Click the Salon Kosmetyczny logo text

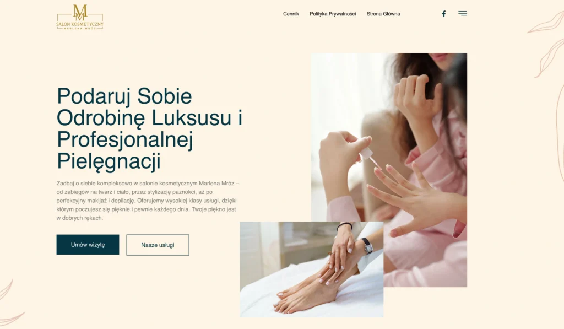[80, 24]
